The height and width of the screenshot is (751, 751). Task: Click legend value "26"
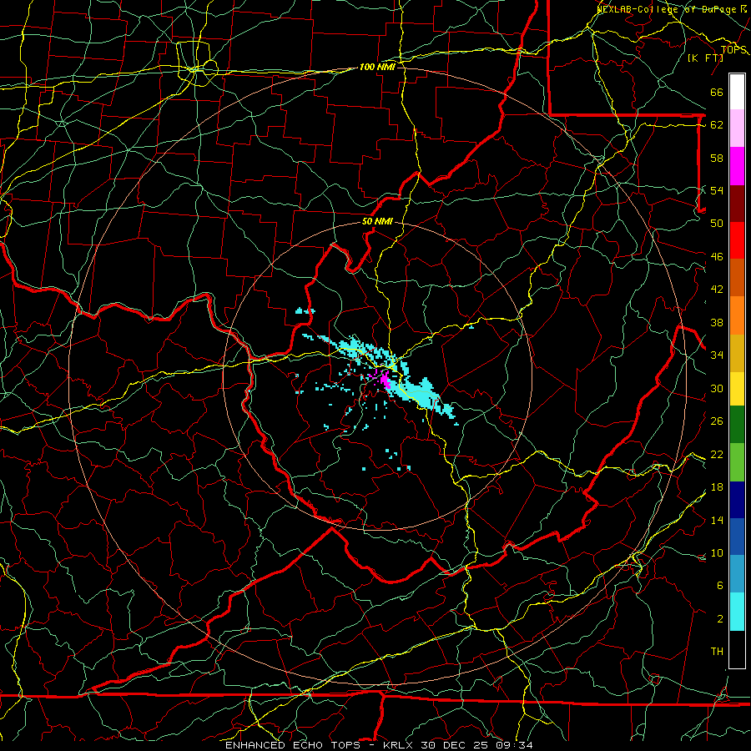717,421
